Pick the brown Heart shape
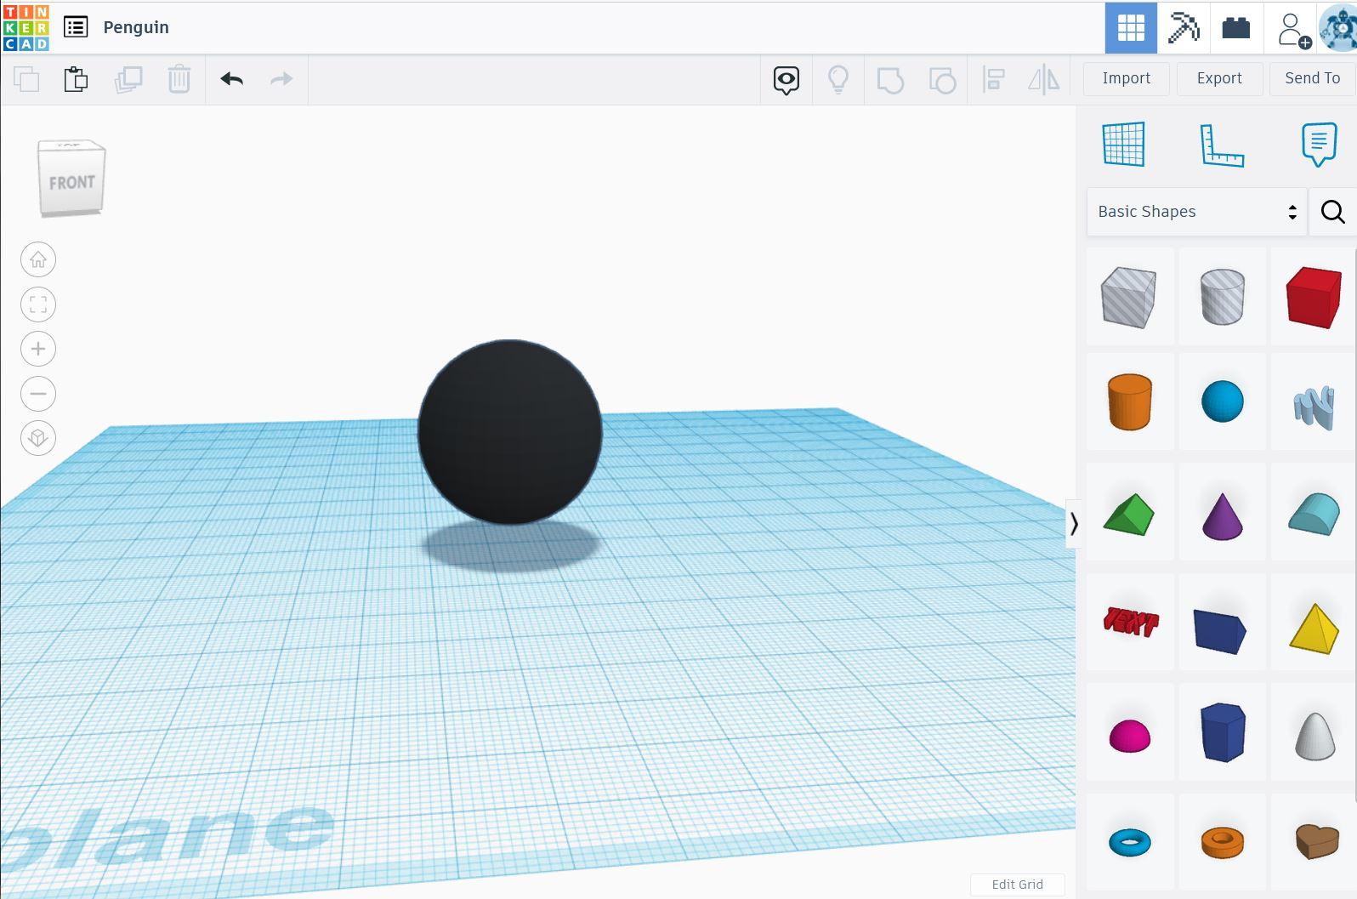This screenshot has width=1357, height=899. pyautogui.click(x=1314, y=842)
